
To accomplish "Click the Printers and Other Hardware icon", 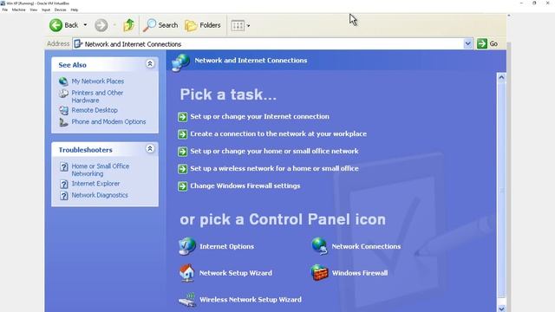I will [x=63, y=94].
